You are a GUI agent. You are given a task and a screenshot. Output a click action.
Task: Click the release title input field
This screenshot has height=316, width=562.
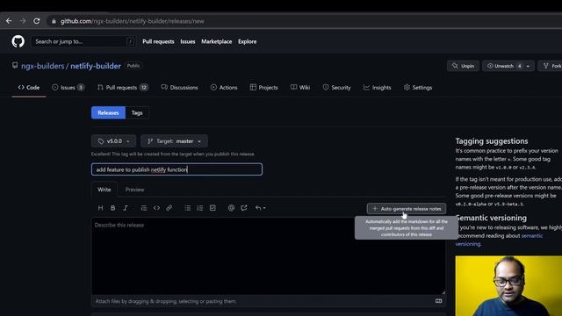point(177,169)
